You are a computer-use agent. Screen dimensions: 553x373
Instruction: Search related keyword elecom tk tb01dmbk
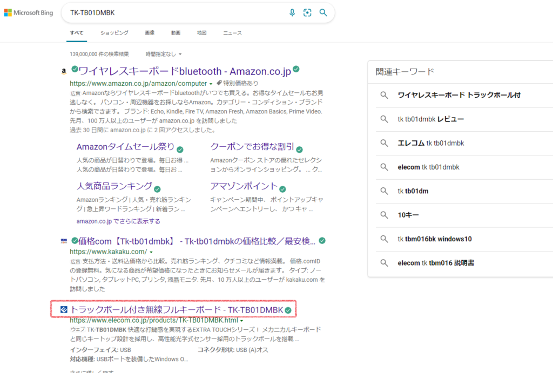pyautogui.click(x=428, y=167)
